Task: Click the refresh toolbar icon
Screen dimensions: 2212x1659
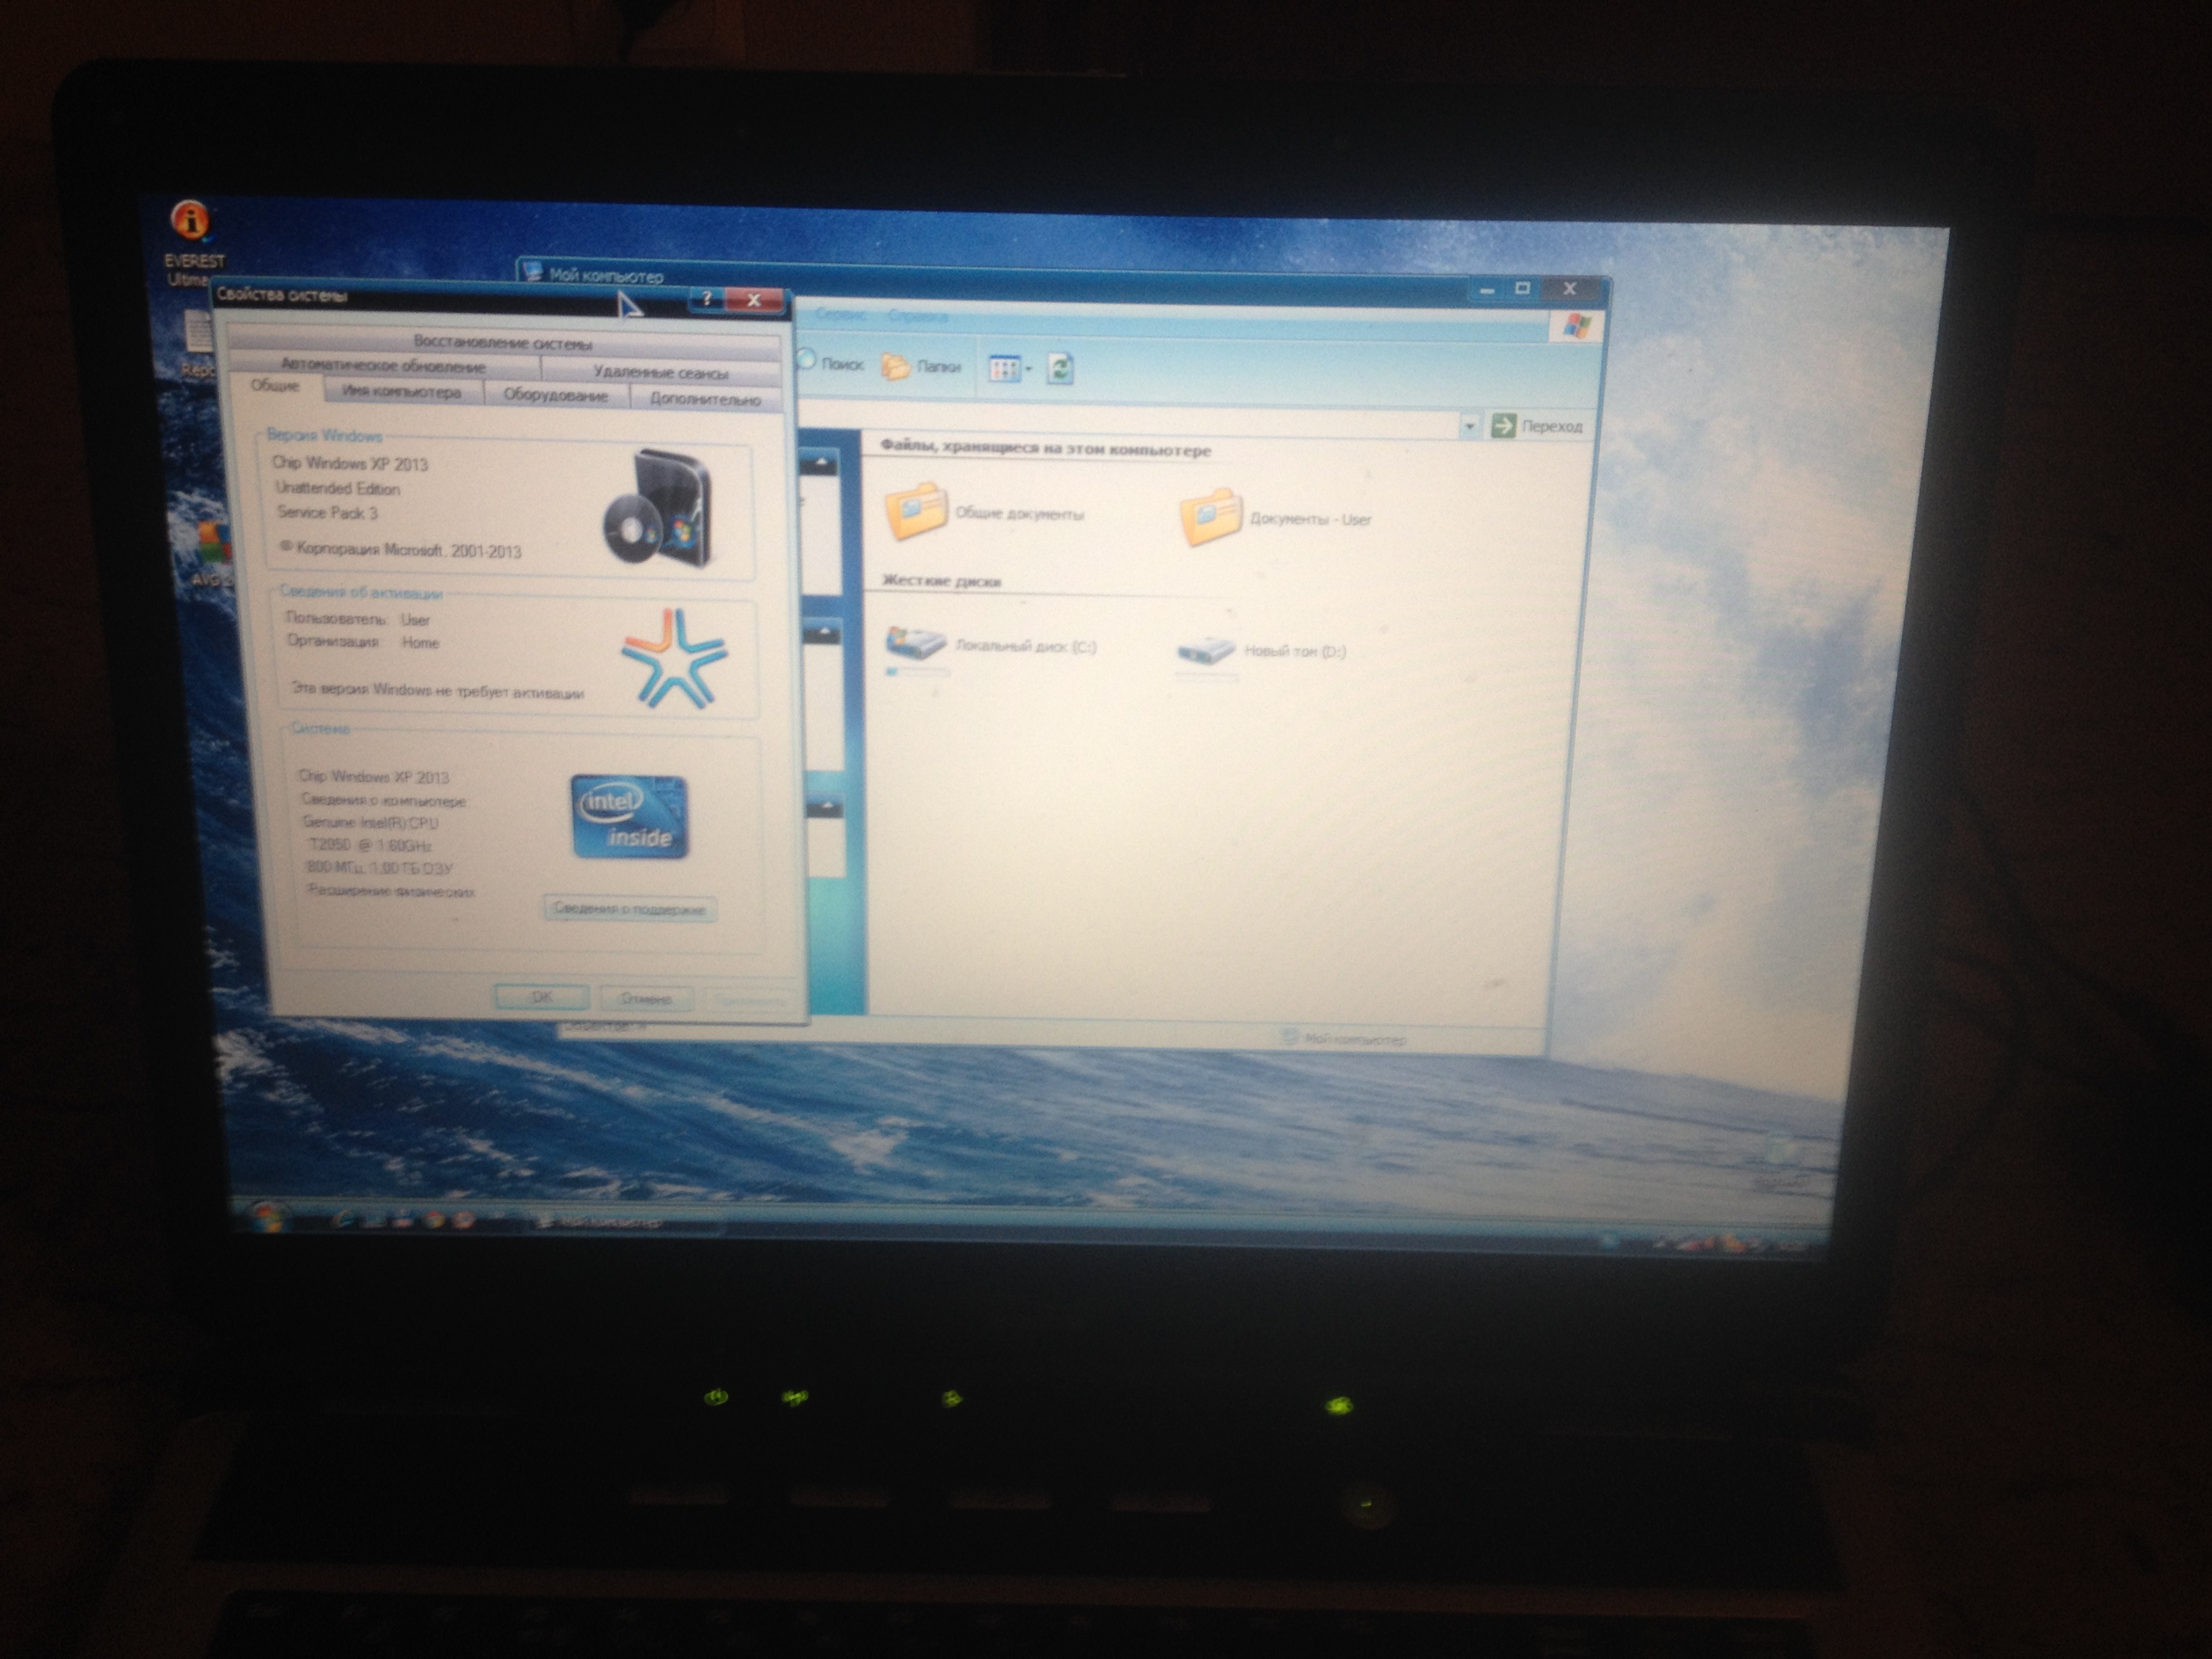Action: pos(1060,369)
